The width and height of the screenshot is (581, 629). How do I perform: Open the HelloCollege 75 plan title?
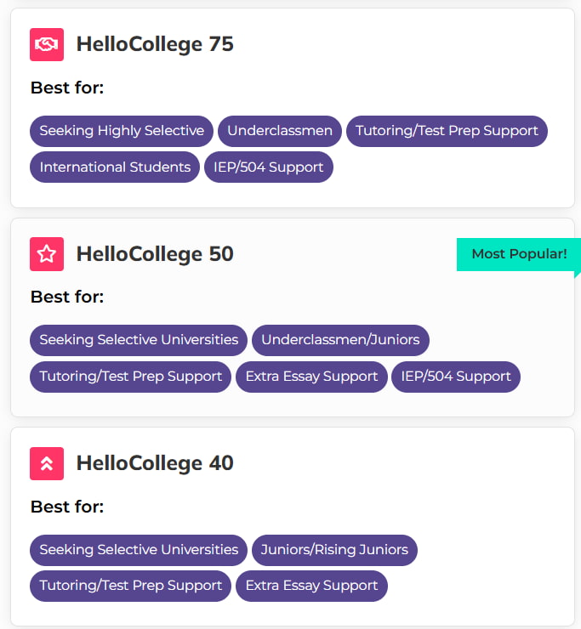click(x=155, y=44)
